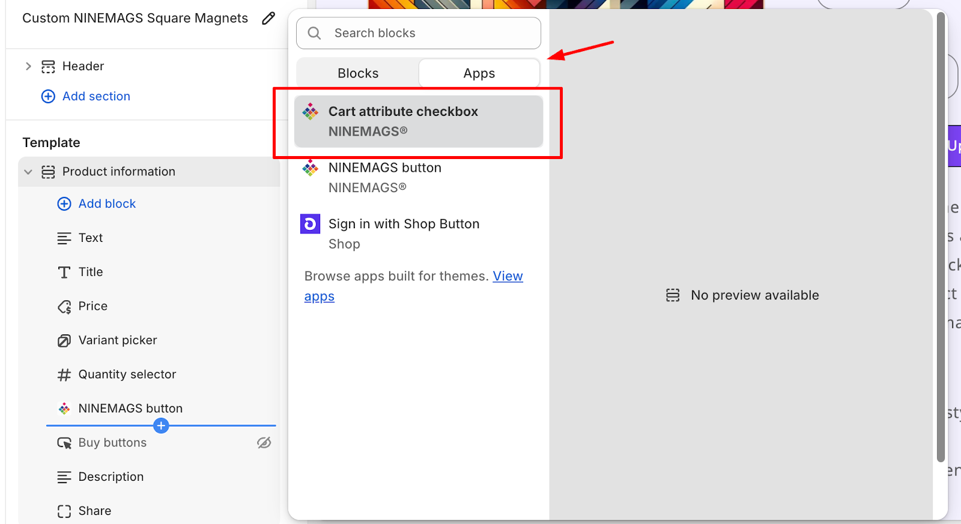
Task: Click the Share block icon
Action: click(x=64, y=511)
